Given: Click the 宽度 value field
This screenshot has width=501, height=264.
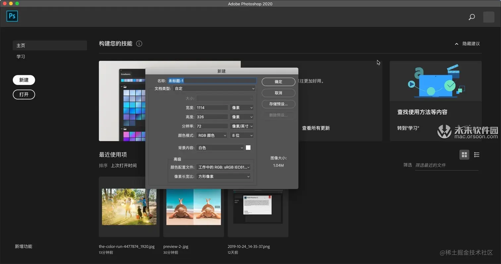Looking at the screenshot, I should (x=212, y=108).
